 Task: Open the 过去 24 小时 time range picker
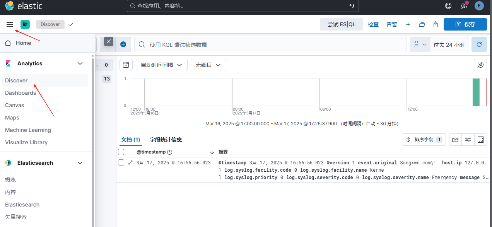pyautogui.click(x=449, y=44)
